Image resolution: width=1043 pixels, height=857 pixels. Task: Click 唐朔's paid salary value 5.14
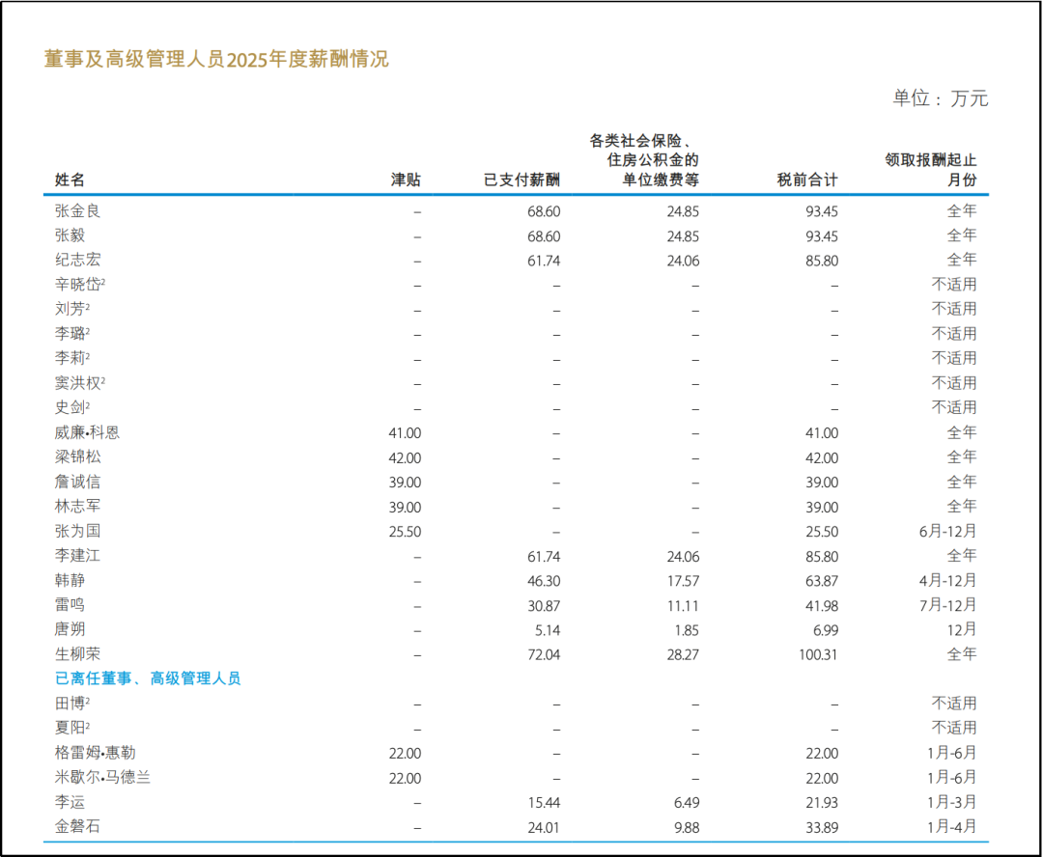click(544, 629)
